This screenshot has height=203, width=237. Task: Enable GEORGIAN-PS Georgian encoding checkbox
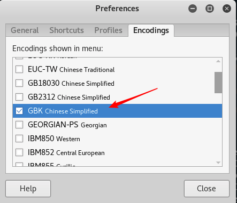(x=19, y=125)
